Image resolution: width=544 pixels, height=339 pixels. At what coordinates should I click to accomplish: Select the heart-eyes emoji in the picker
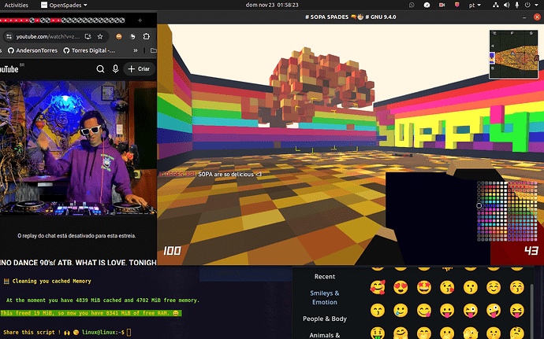coord(402,286)
